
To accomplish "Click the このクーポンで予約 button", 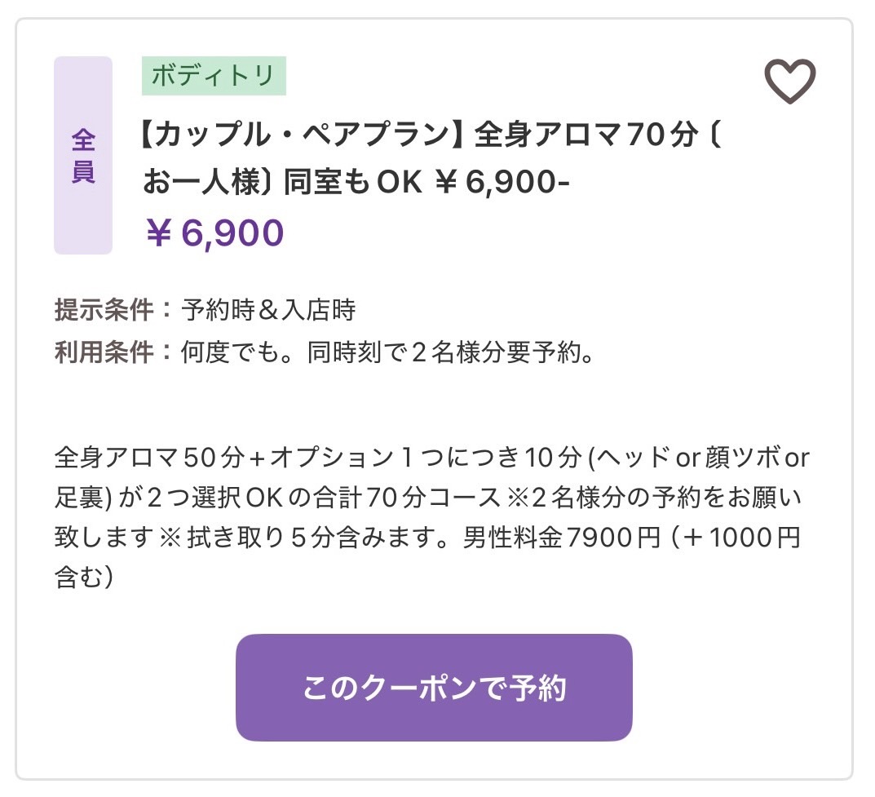I will coord(434,687).
